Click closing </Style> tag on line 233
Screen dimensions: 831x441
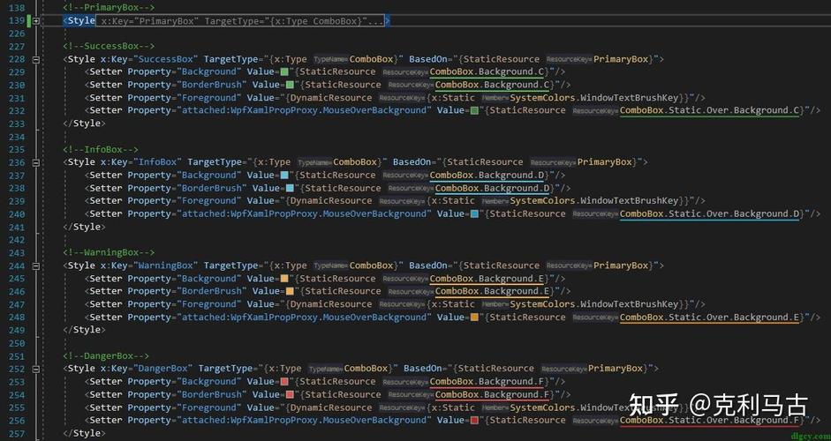[84, 123]
